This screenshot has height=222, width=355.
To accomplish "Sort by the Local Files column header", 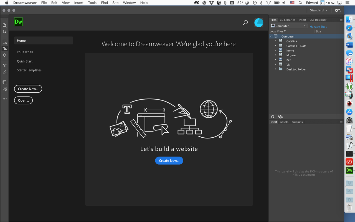I will [x=278, y=31].
